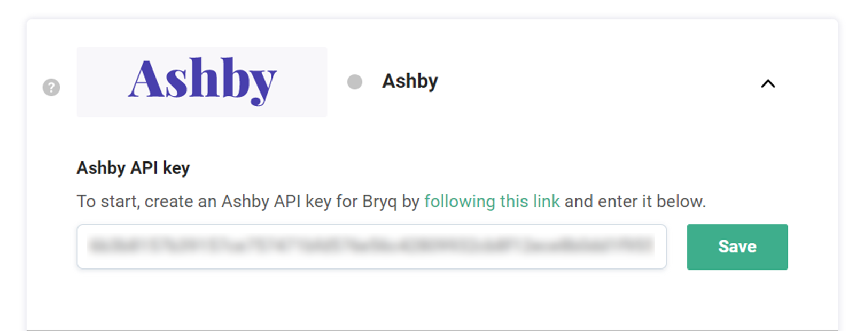Click the 'and enter it below' text

(x=635, y=202)
